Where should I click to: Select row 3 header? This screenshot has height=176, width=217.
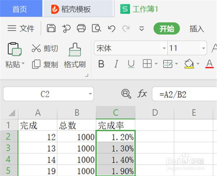click(x=8, y=148)
